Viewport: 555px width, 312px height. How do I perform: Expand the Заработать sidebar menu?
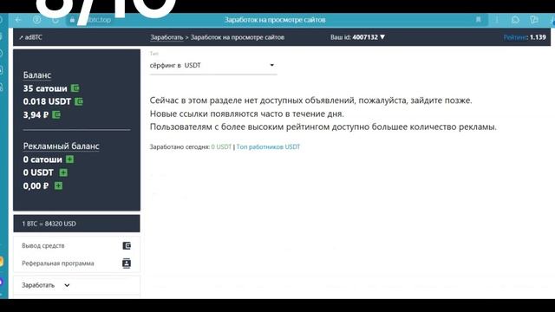45,285
